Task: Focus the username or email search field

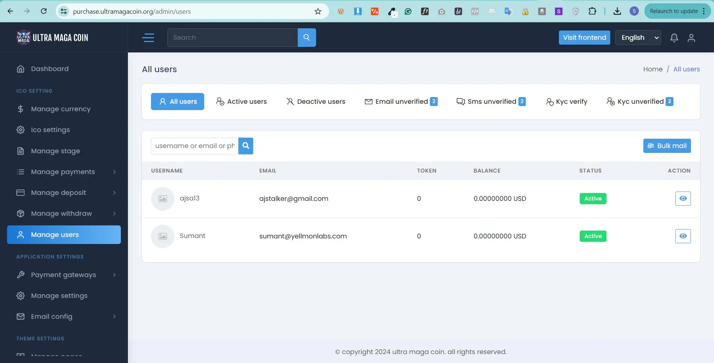Action: tap(194, 146)
